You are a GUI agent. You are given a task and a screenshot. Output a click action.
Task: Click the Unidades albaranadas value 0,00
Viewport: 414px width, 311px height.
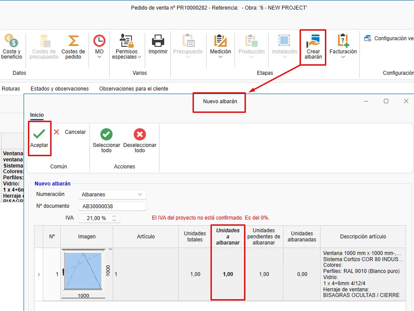coord(302,274)
